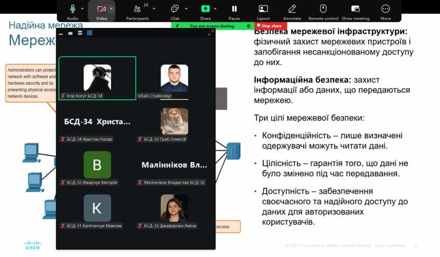Open Remote control mouse icon
The image size is (440, 257).
click(x=323, y=9)
